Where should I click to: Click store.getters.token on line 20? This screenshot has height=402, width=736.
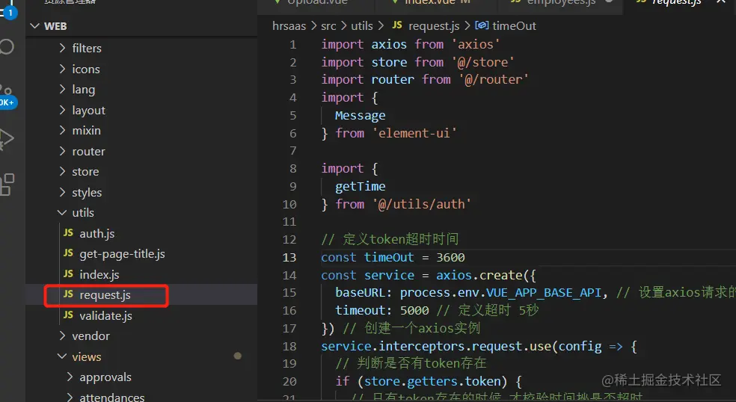point(433,381)
